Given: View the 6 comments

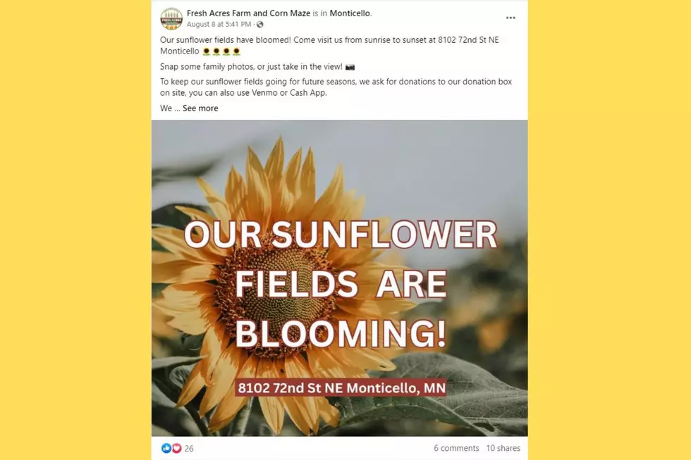Looking at the screenshot, I should (x=456, y=448).
